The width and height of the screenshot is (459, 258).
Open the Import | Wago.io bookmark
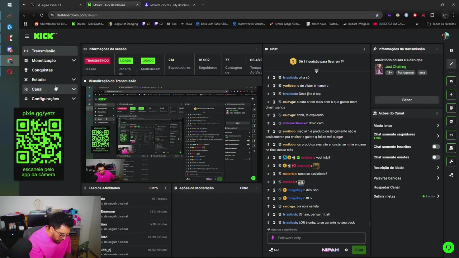point(356,24)
